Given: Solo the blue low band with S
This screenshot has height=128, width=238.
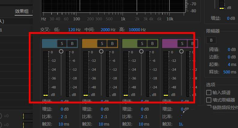Looking at the screenshot, I should (62, 43).
